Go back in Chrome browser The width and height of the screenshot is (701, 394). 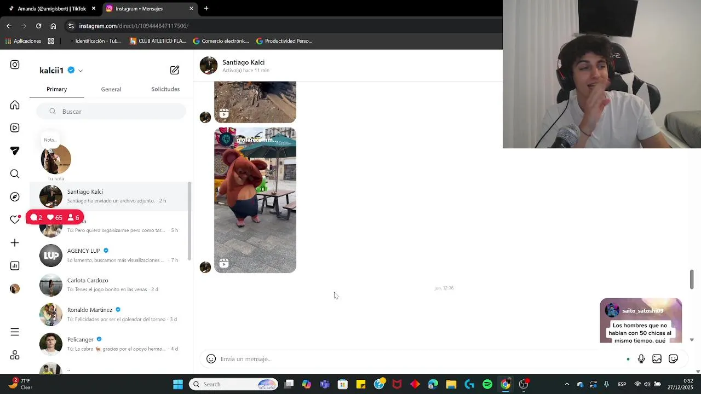[x=9, y=26]
